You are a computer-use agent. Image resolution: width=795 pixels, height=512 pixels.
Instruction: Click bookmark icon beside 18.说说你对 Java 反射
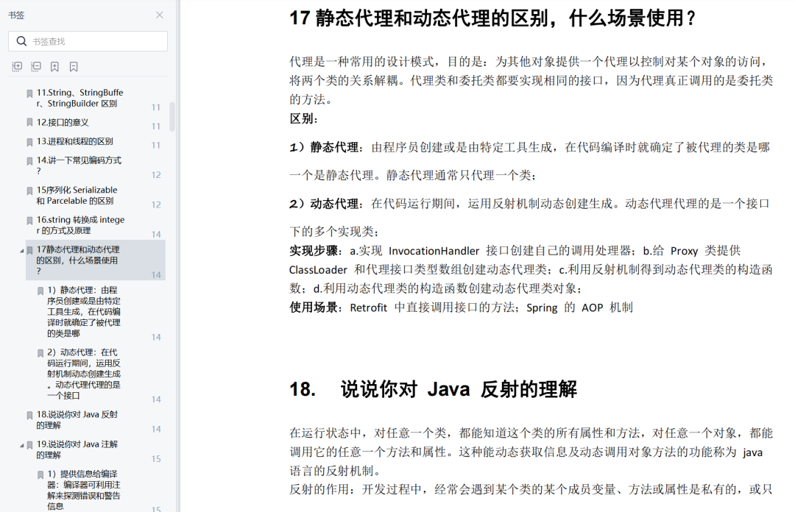pos(29,415)
